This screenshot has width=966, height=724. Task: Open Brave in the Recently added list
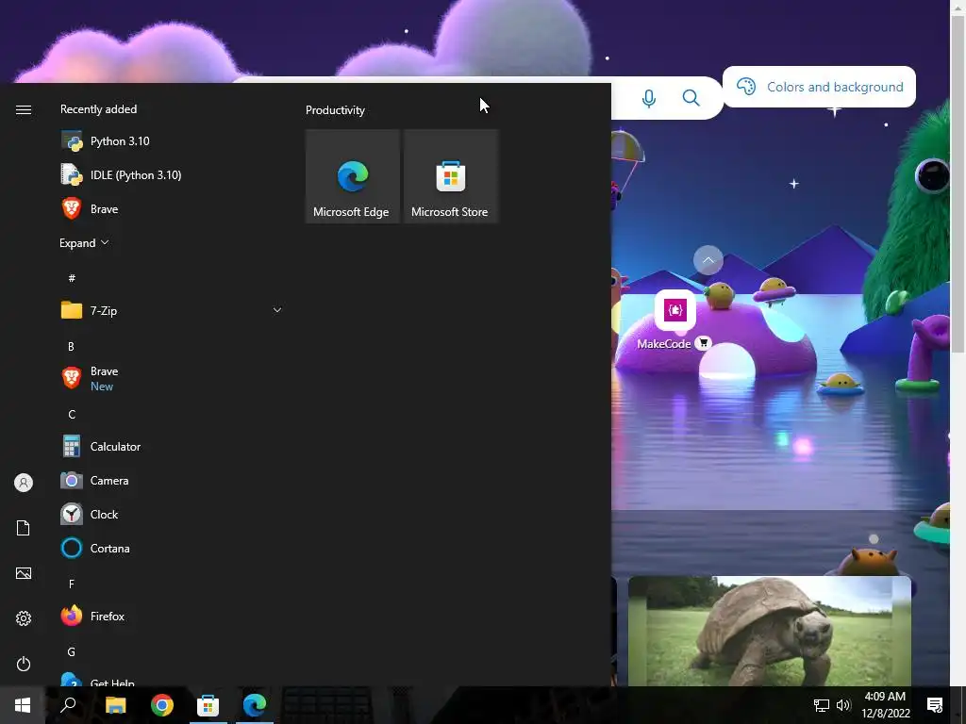(x=172, y=208)
